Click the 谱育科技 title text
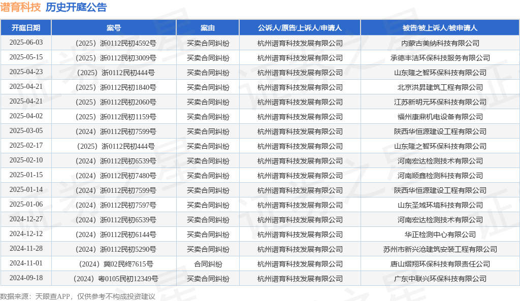The height and width of the screenshot is (301, 520). click(x=20, y=7)
